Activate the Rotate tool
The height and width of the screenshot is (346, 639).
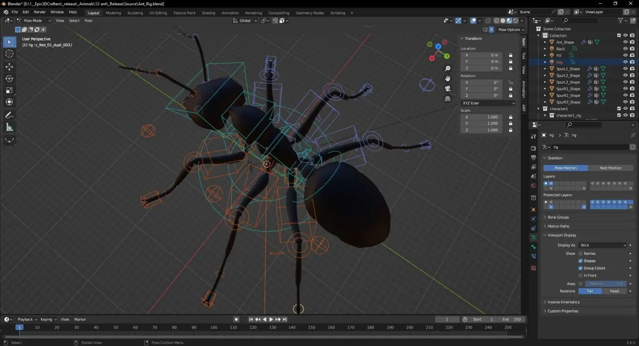tap(9, 78)
